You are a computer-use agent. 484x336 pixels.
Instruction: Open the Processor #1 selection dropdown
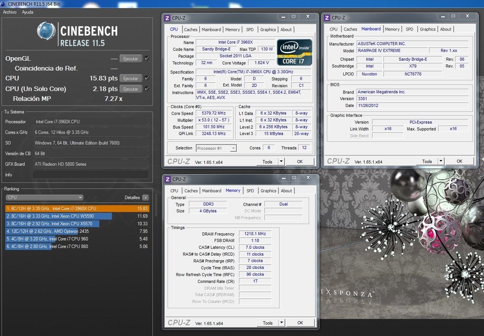tap(216, 148)
